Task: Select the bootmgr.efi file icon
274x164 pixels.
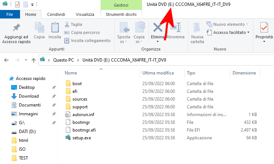Action: [x=68, y=130]
